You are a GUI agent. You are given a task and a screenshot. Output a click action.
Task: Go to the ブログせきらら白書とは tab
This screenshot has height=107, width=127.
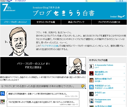click(x=109, y=22)
